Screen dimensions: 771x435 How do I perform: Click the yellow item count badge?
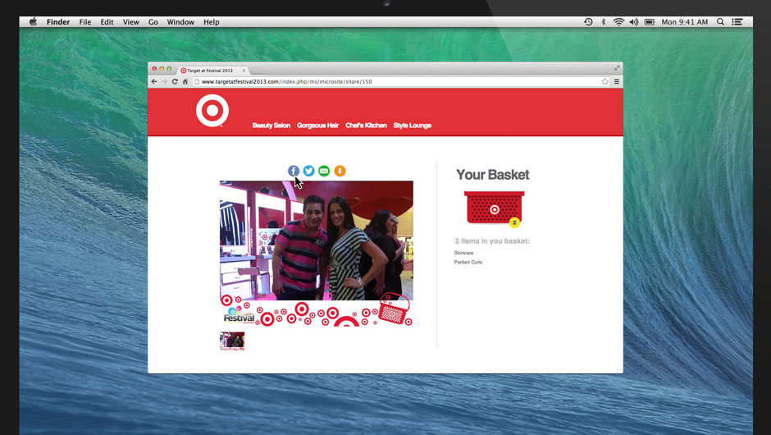(514, 222)
